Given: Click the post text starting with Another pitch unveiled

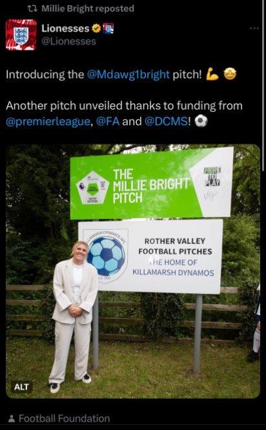Looking at the screenshot, I should click(x=124, y=114).
